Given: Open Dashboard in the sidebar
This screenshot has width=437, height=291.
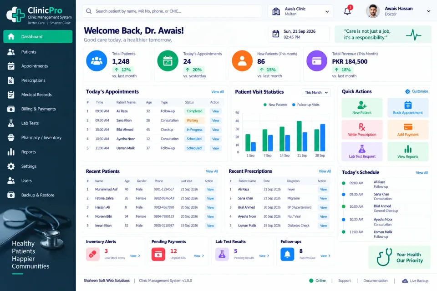Looking at the screenshot, I should (x=38, y=36).
